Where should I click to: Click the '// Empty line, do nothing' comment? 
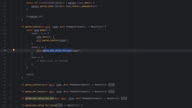click(x=52, y=61)
